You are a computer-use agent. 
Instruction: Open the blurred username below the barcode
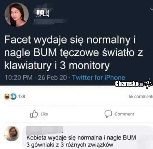click(x=50, y=21)
